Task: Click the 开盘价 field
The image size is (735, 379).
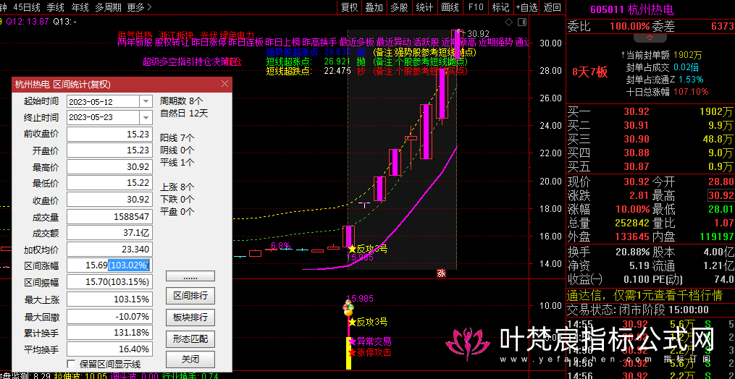Action: 109,150
